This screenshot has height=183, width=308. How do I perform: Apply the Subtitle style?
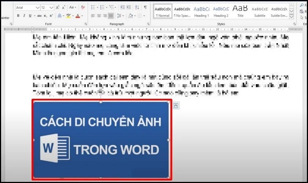pyautogui.click(x=259, y=12)
